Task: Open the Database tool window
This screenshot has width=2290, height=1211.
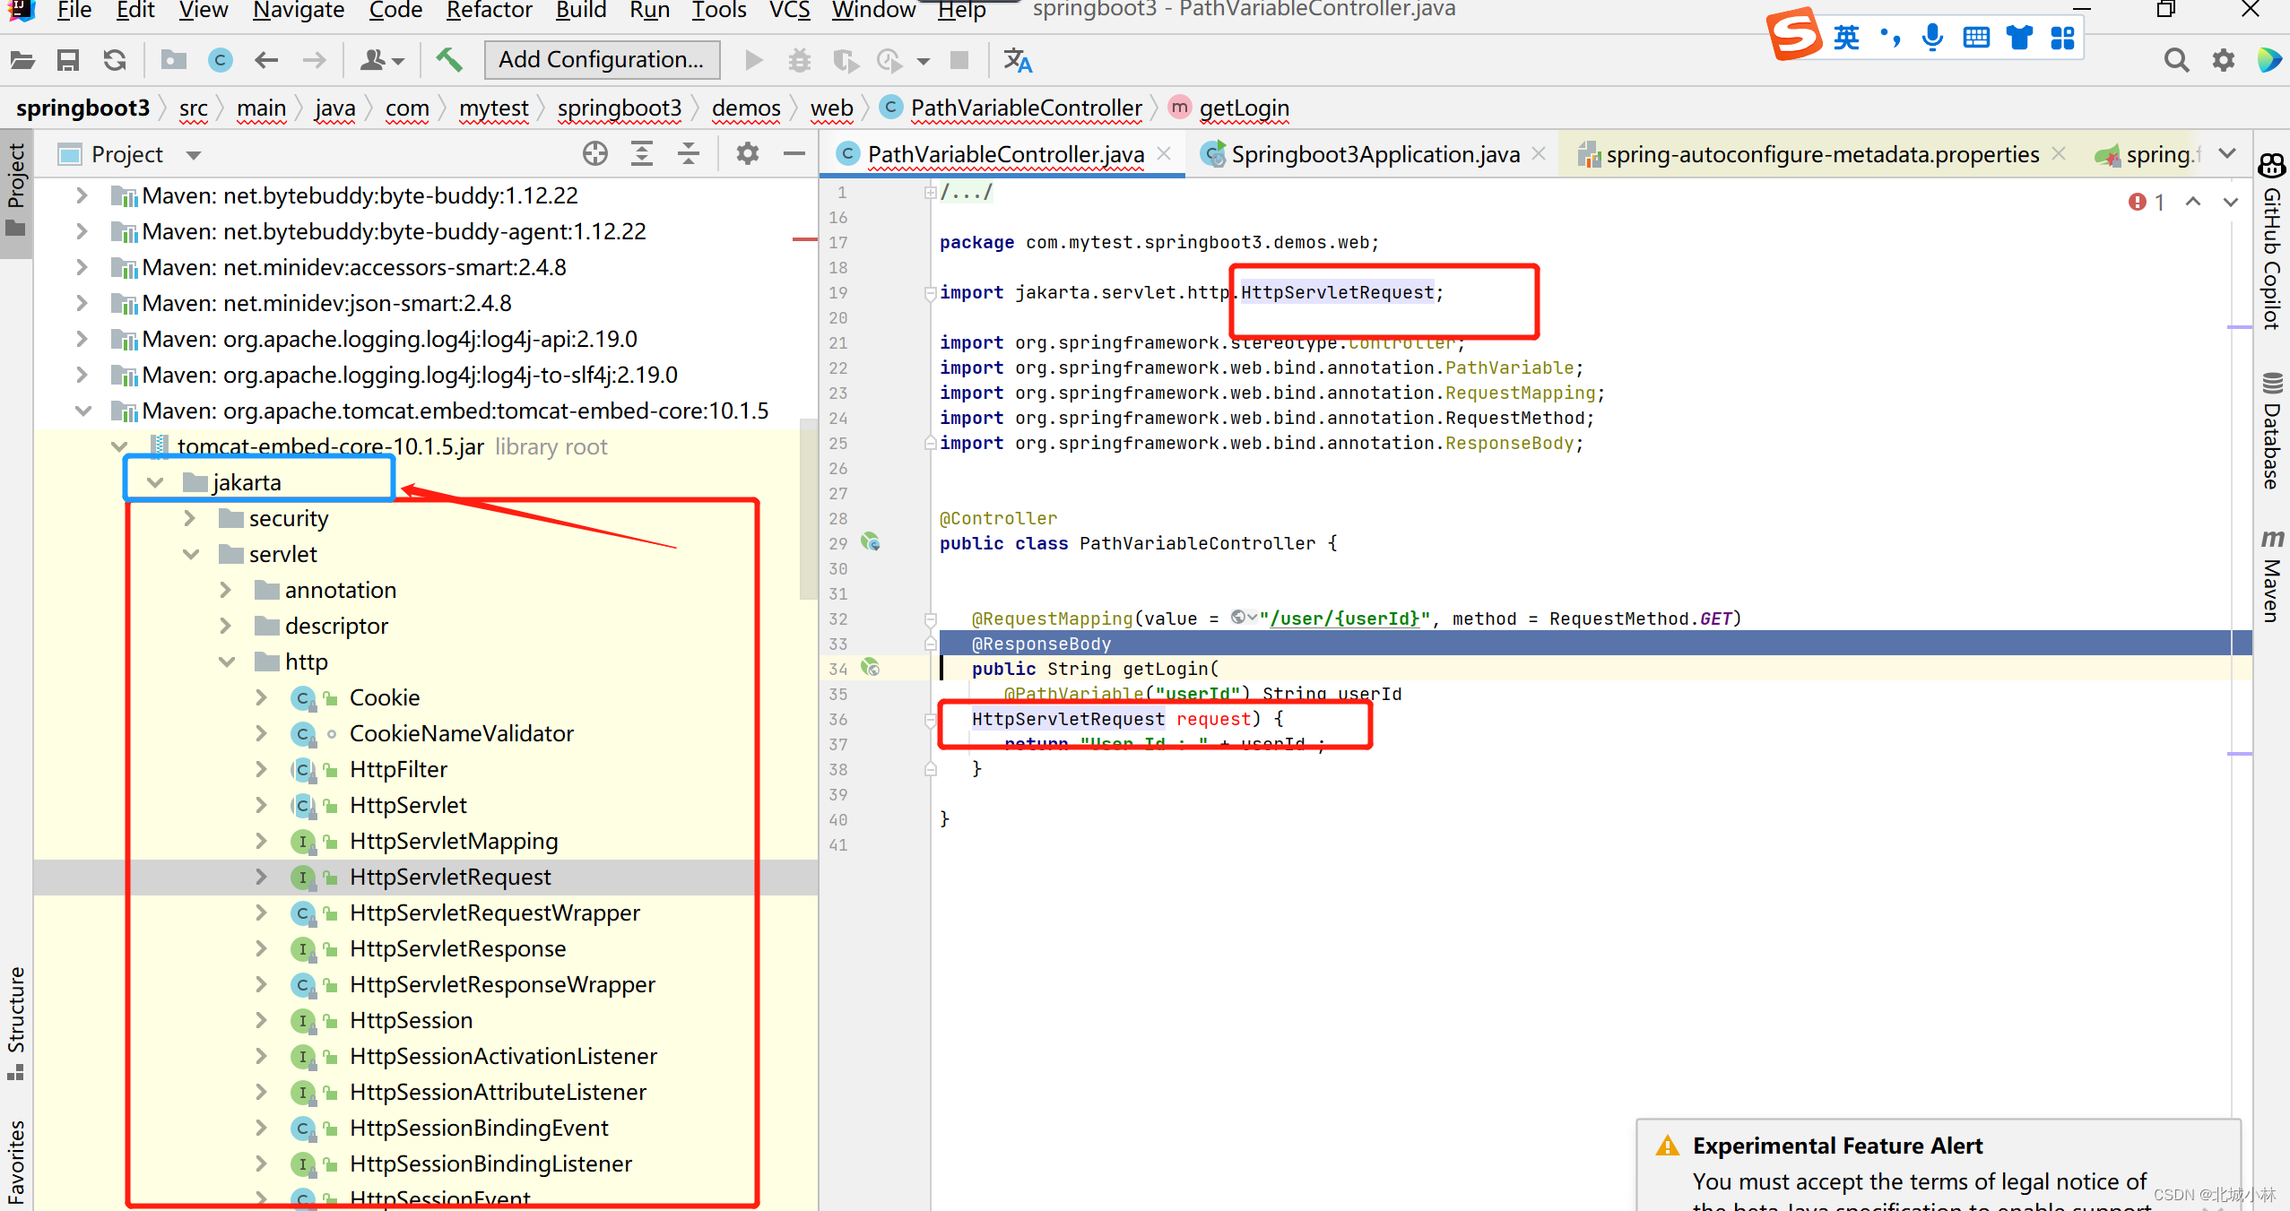Action: [x=2272, y=430]
